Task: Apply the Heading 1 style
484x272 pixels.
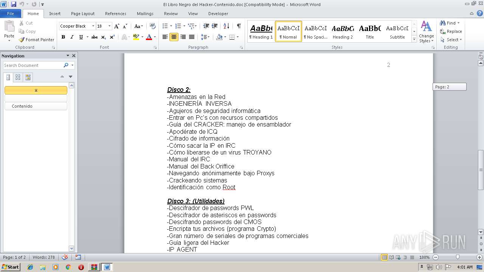Action: click(x=261, y=32)
